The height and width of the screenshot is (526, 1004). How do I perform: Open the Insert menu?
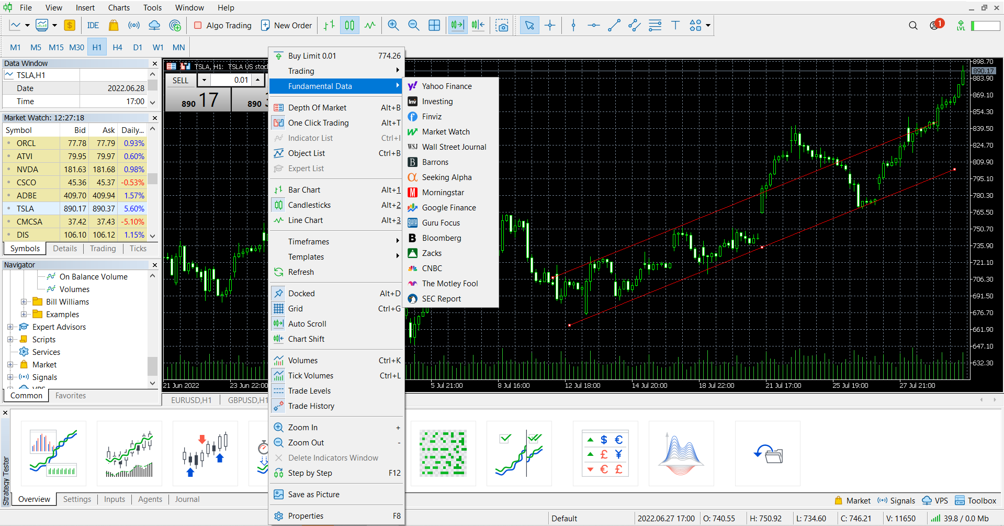click(x=85, y=7)
